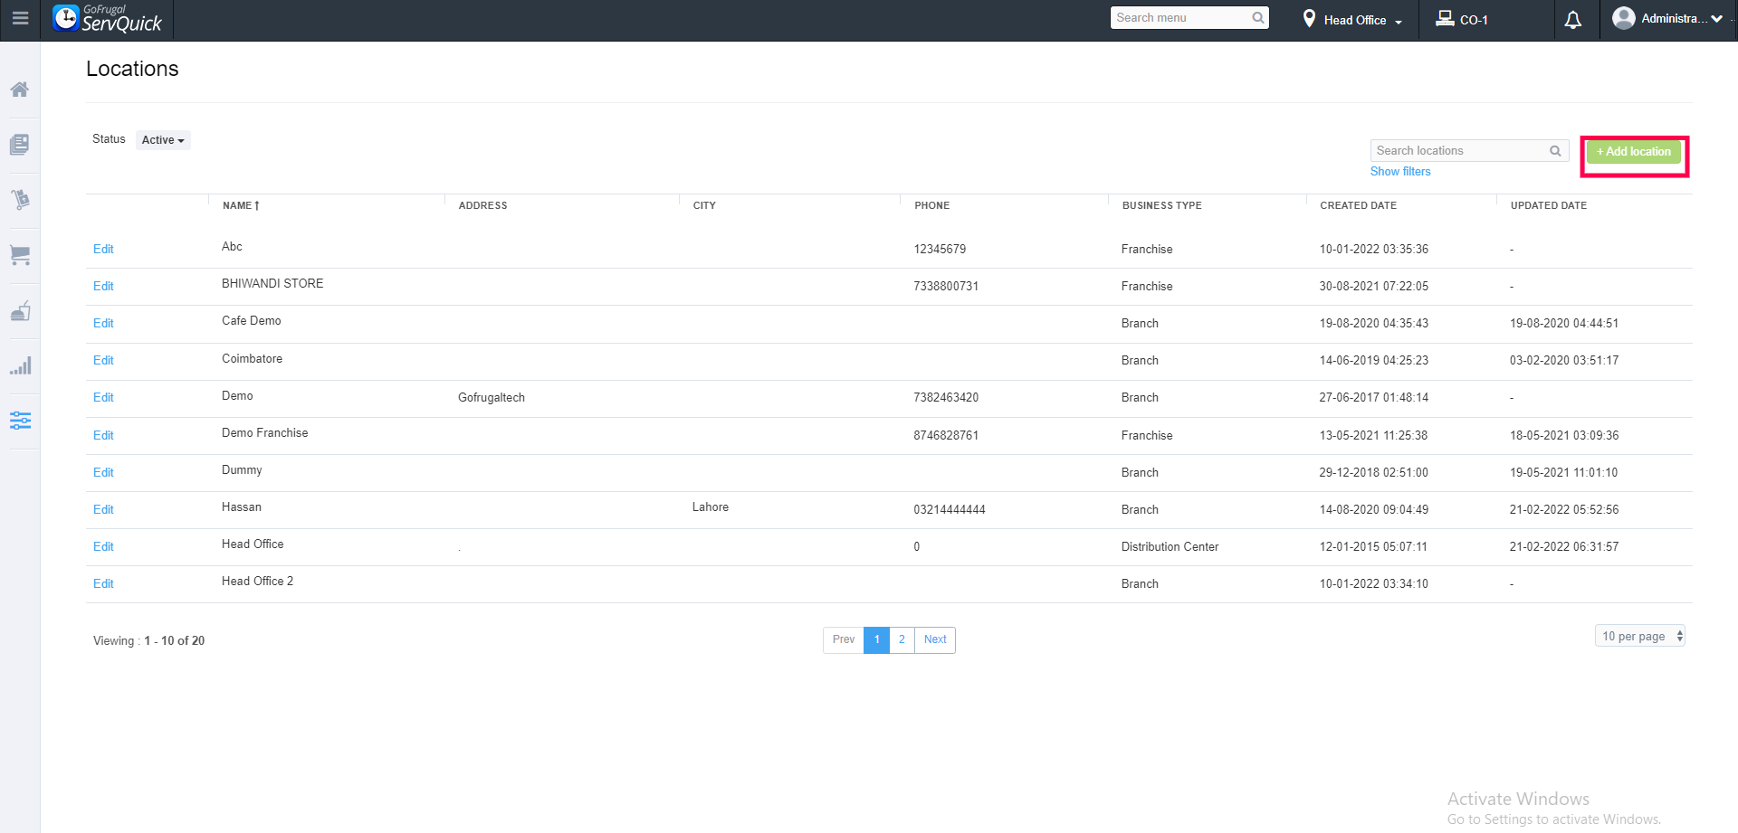This screenshot has width=1738, height=833.
Task: Click the PHONE column header
Action: tap(931, 206)
